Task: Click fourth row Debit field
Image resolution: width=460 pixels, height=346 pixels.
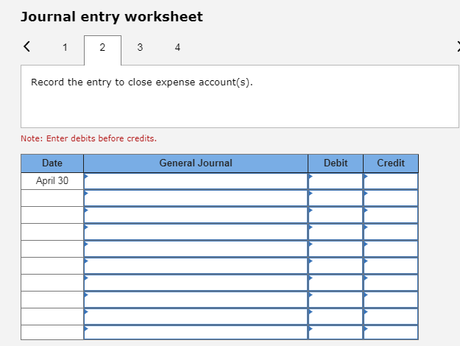Action: tap(336, 232)
